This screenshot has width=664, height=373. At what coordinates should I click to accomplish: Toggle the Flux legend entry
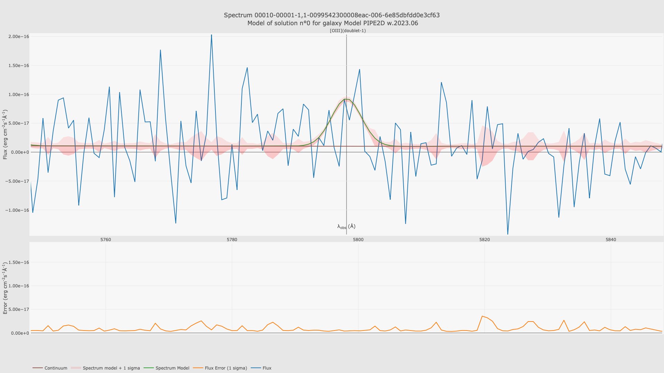267,368
